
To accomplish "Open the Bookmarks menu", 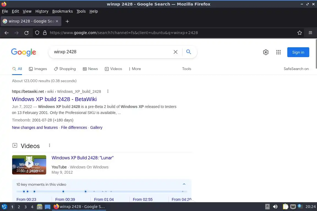I will pos(62,11).
